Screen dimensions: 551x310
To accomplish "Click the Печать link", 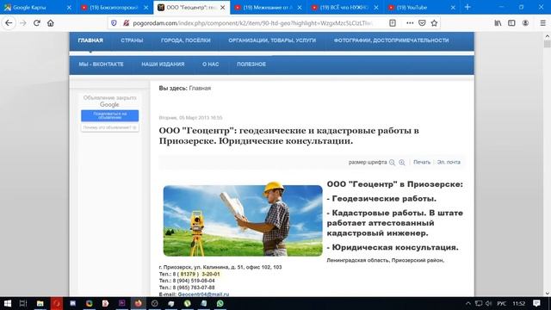I will [422, 163].
